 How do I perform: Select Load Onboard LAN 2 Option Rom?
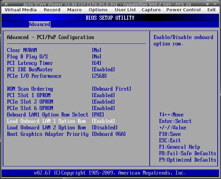(x=46, y=128)
